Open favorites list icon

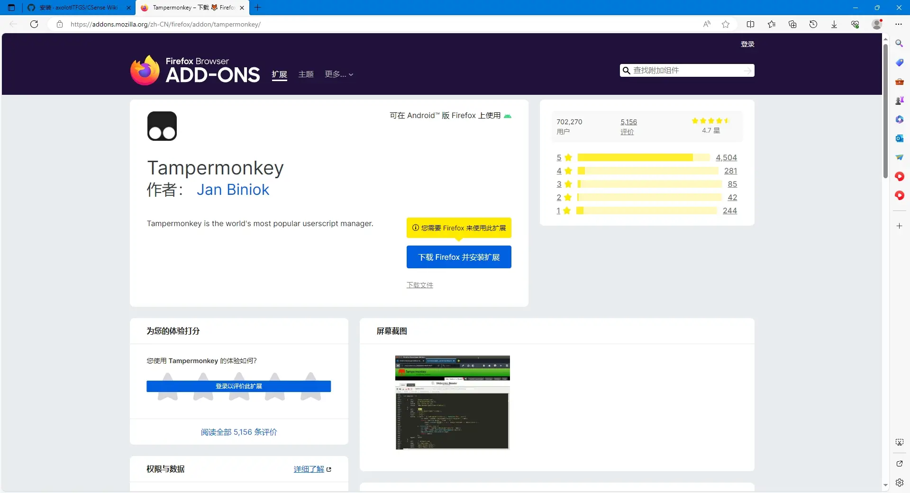coord(772,24)
